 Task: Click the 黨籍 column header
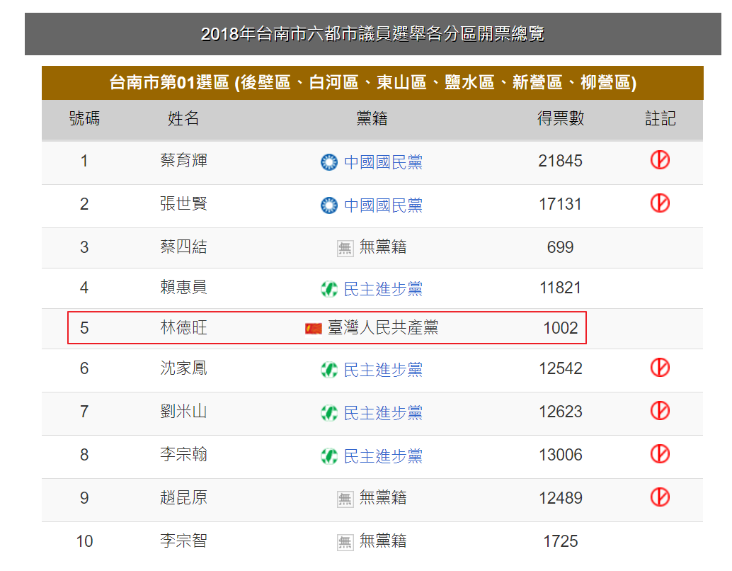(372, 118)
